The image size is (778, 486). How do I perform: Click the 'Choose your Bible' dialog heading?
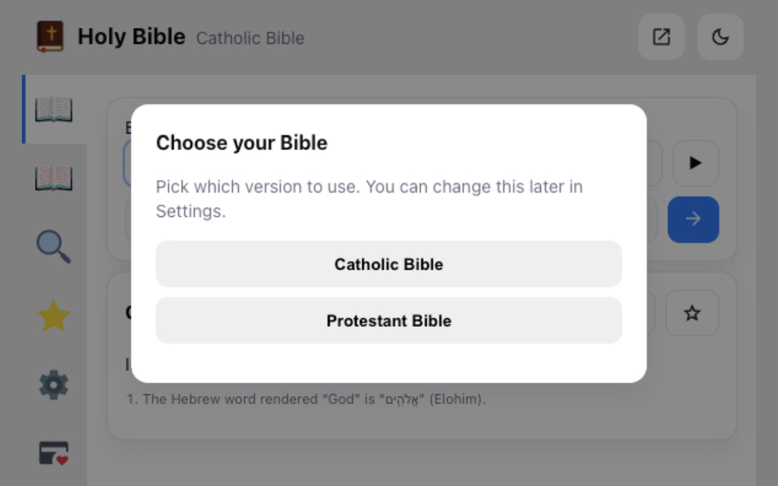click(242, 143)
